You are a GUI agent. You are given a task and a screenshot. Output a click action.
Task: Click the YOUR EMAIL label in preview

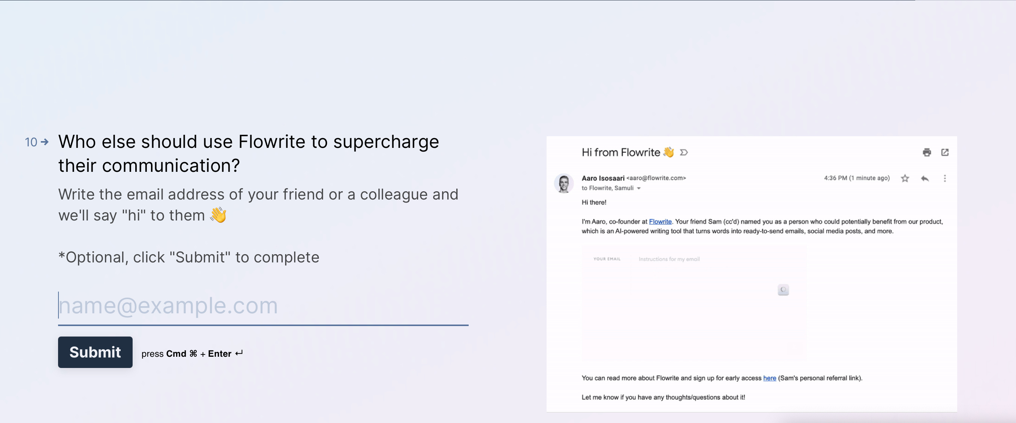pyautogui.click(x=607, y=259)
